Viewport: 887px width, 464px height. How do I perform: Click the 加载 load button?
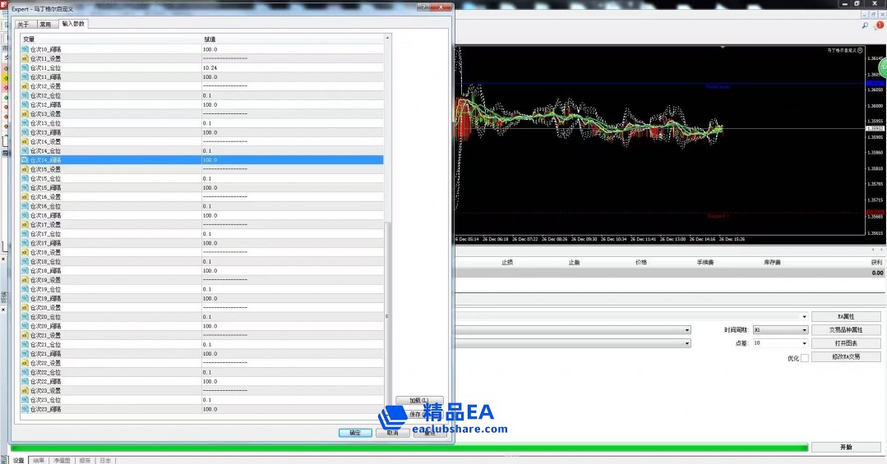point(419,400)
